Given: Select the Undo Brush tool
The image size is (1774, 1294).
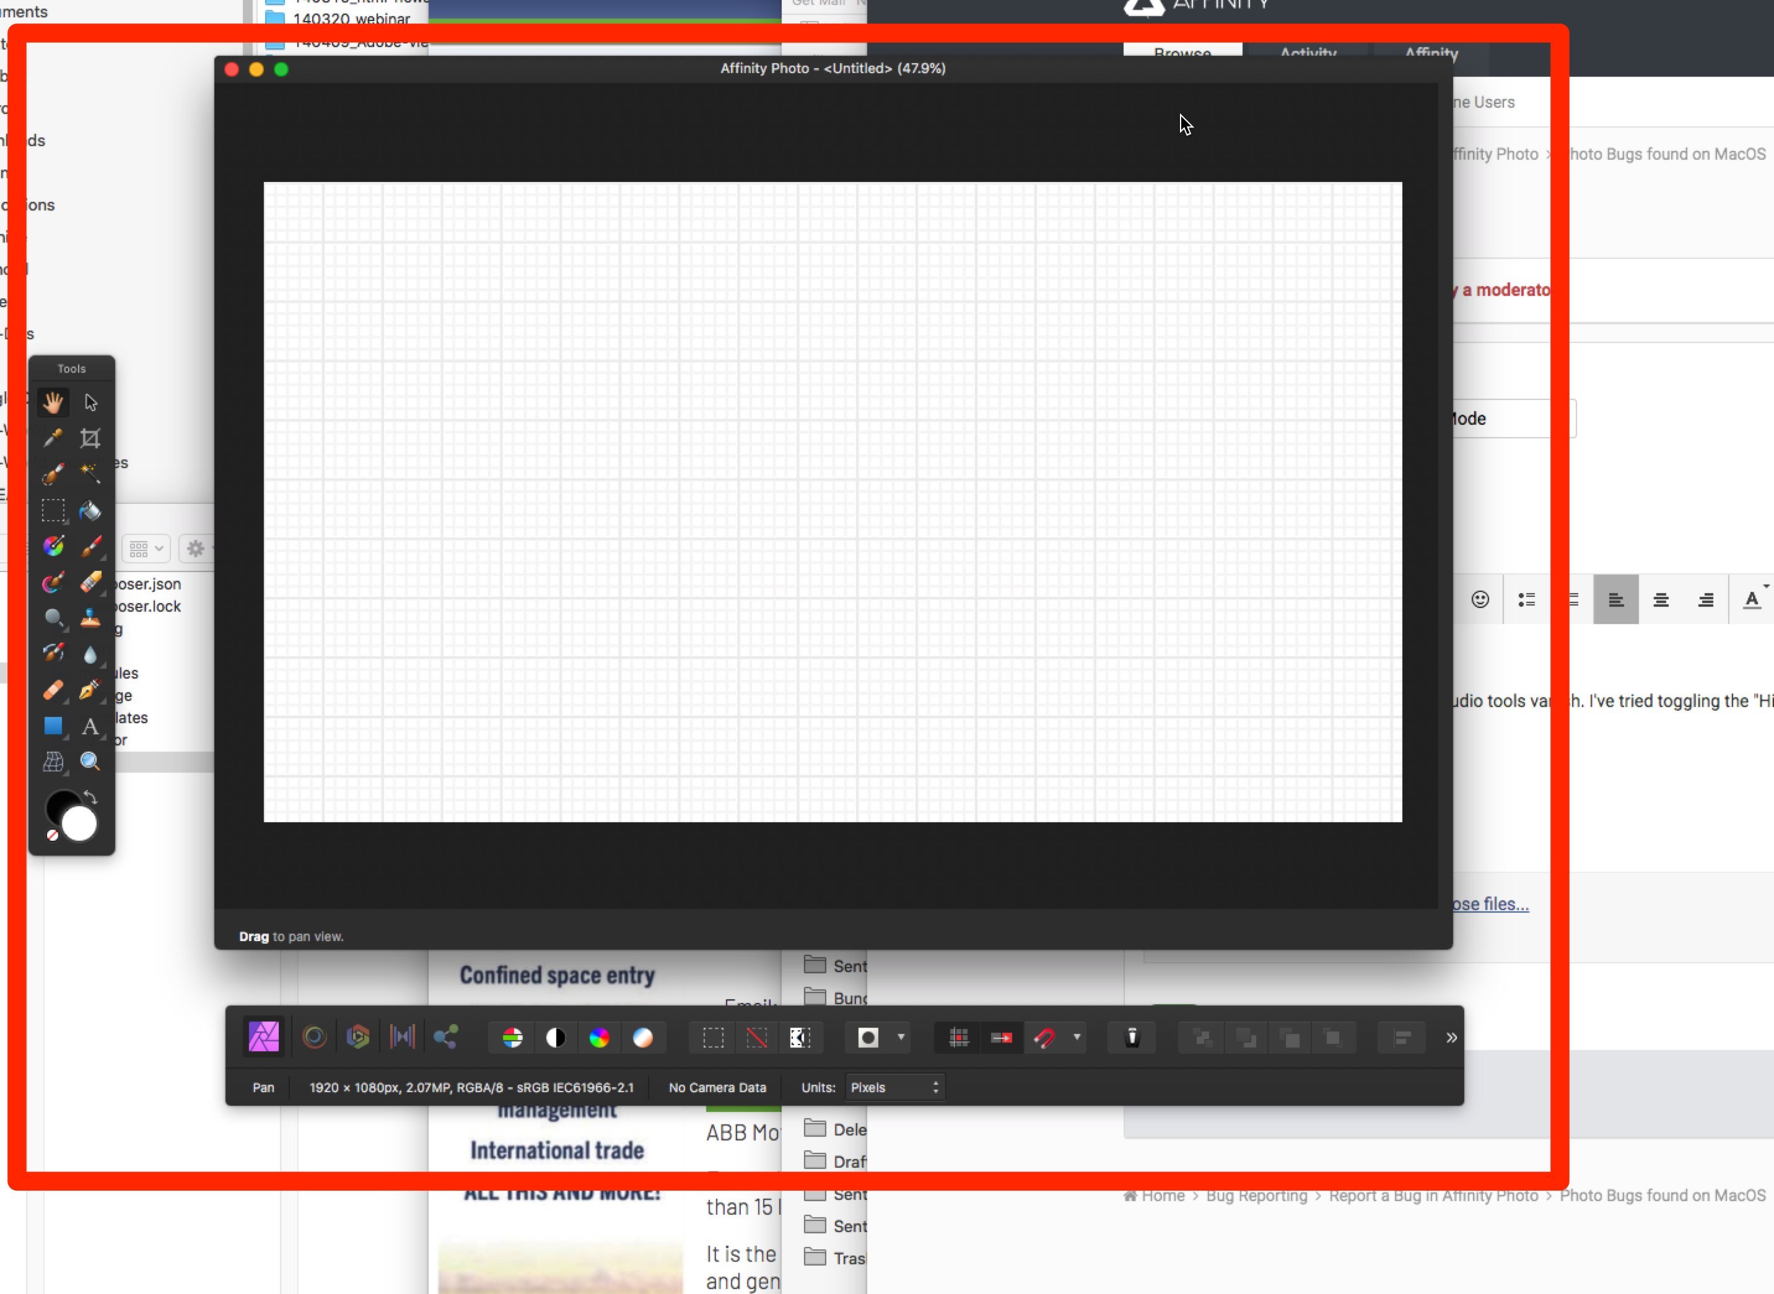Looking at the screenshot, I should (53, 654).
